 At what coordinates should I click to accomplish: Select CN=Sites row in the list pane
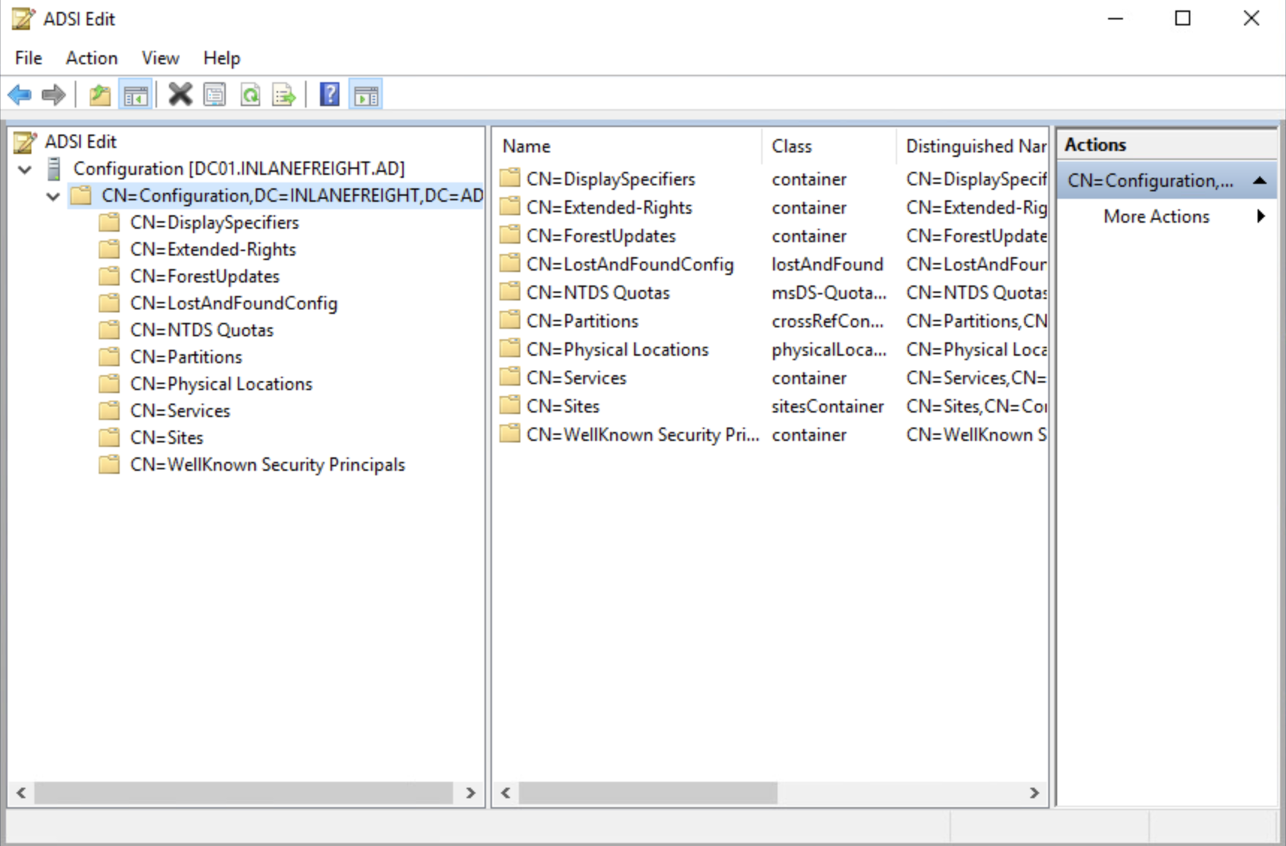tap(562, 407)
